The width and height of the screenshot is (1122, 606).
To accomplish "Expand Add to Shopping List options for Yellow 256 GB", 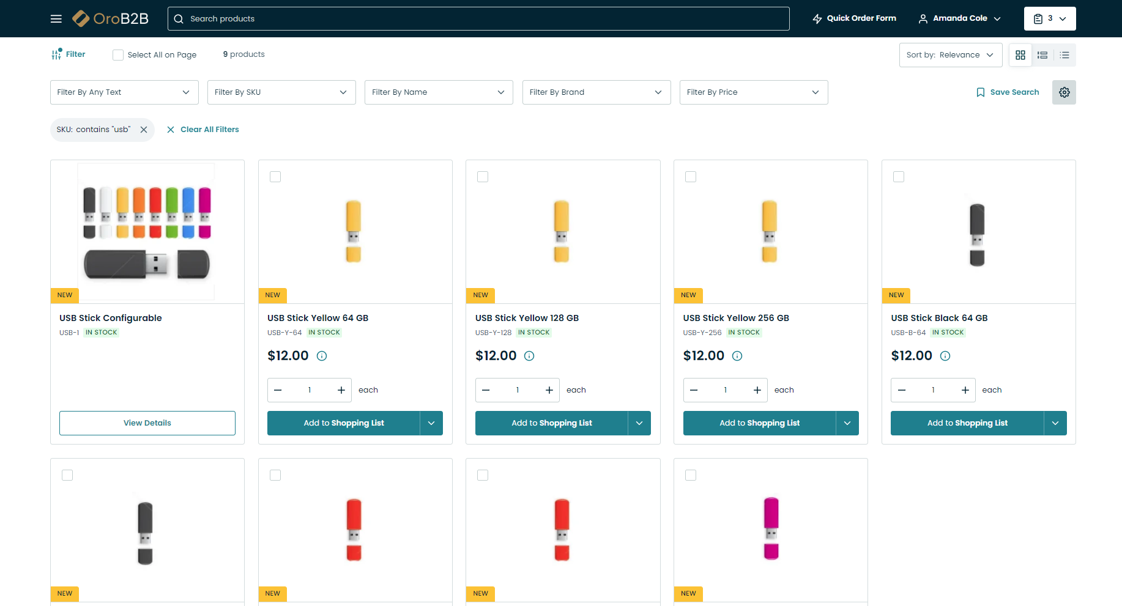I will pyautogui.click(x=847, y=423).
